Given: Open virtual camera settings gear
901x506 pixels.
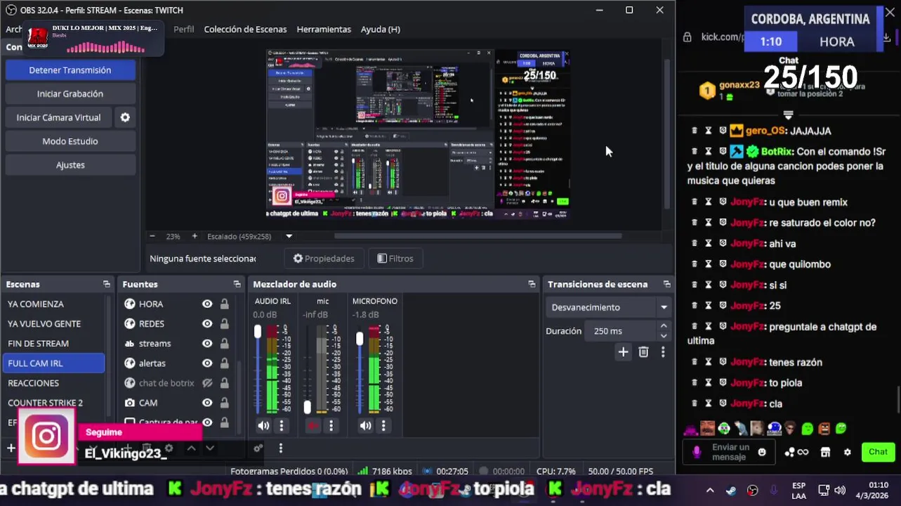Looking at the screenshot, I should [125, 117].
